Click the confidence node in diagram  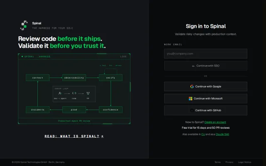click(111, 110)
